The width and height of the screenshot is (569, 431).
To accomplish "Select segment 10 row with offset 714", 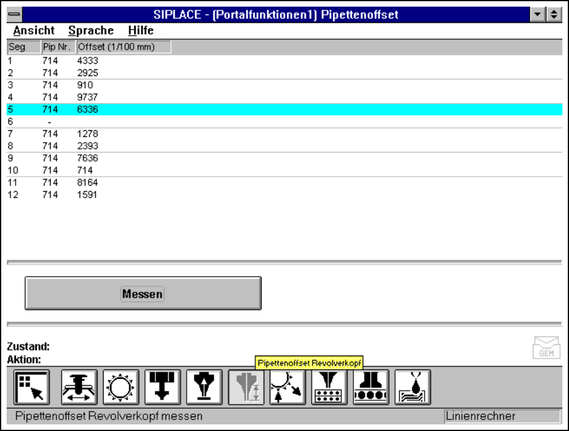I will coord(284,170).
